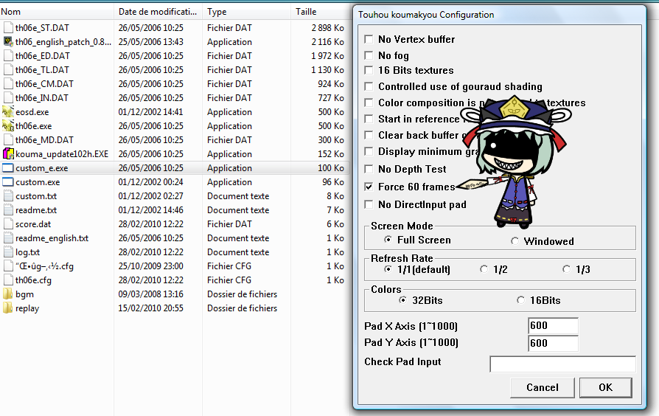Image resolution: width=659 pixels, height=416 pixels.
Task: Select the replay folder icon
Action: click(8, 308)
